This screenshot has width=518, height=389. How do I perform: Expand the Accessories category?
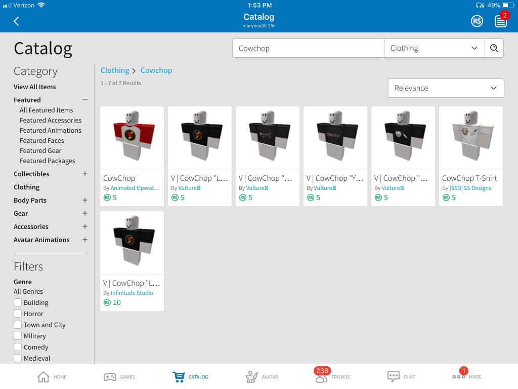pos(85,226)
